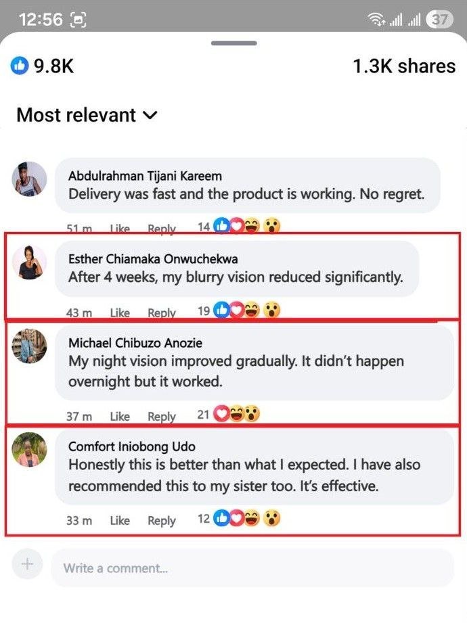The image size is (467, 623).
Task: View the 1.3K shares list
Action: click(x=404, y=66)
